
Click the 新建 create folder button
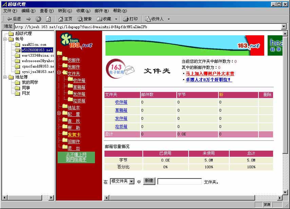point(149,181)
